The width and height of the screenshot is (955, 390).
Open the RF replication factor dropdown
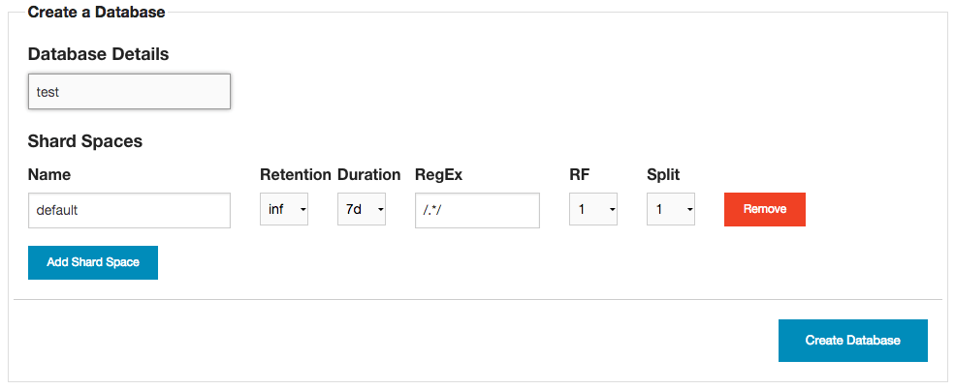tap(593, 210)
